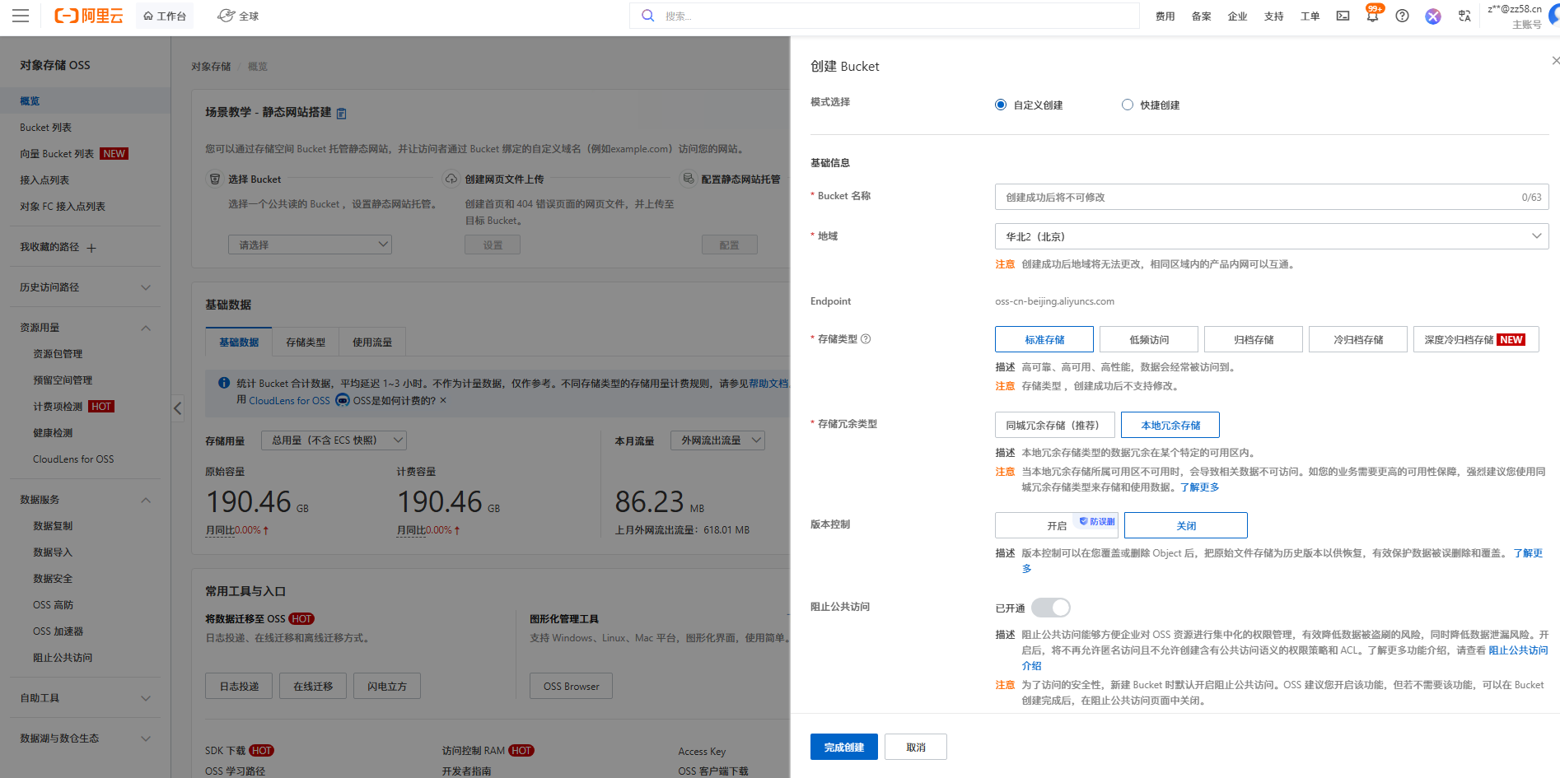This screenshot has width=1560, height=778.
Task: Toggle the 阻止公共访问 switch
Action: [x=1050, y=608]
